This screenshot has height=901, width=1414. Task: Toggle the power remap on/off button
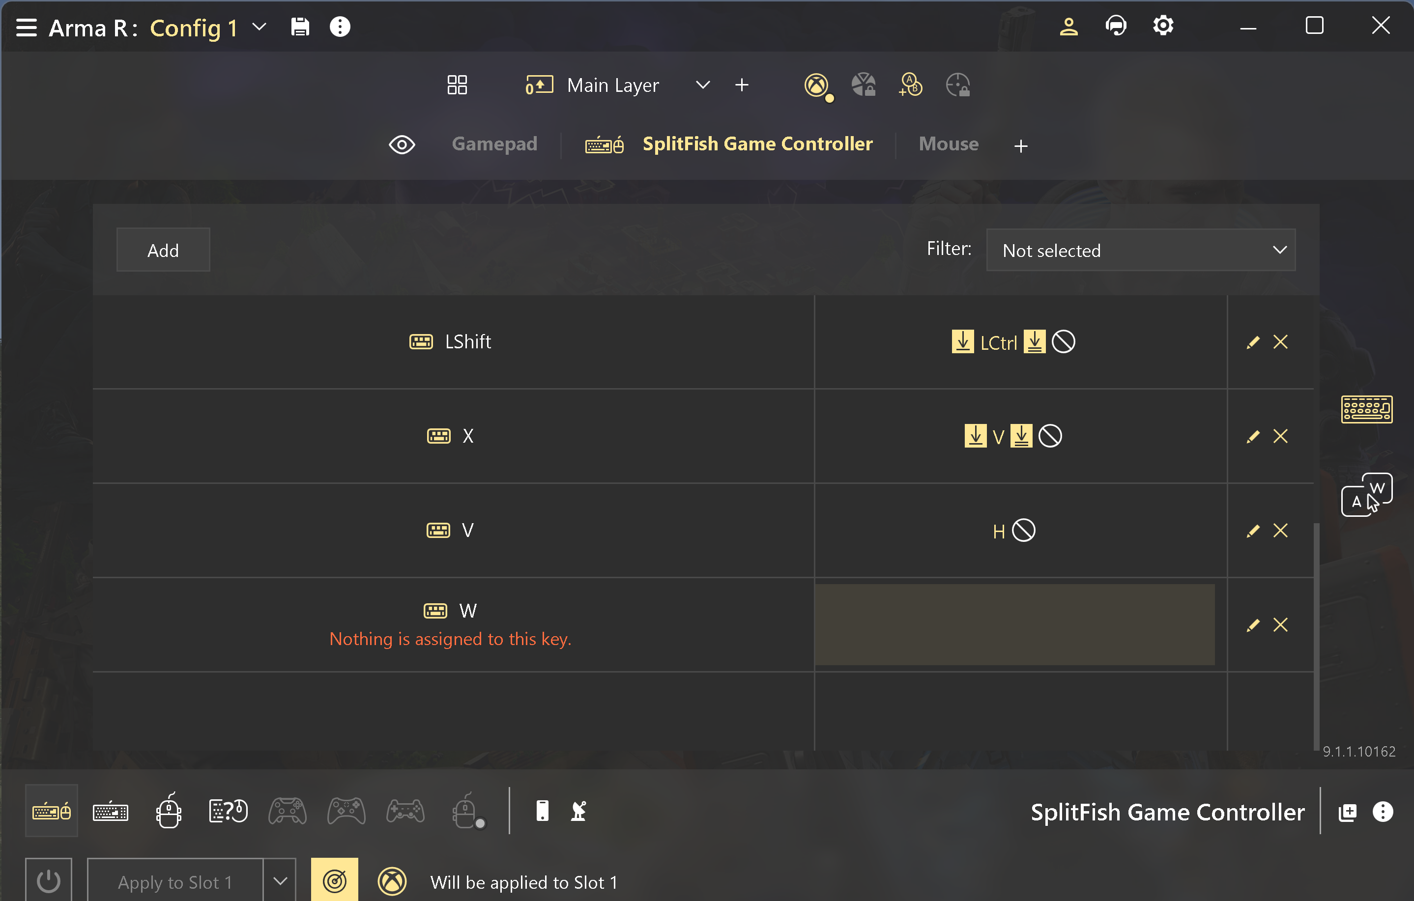(x=49, y=880)
